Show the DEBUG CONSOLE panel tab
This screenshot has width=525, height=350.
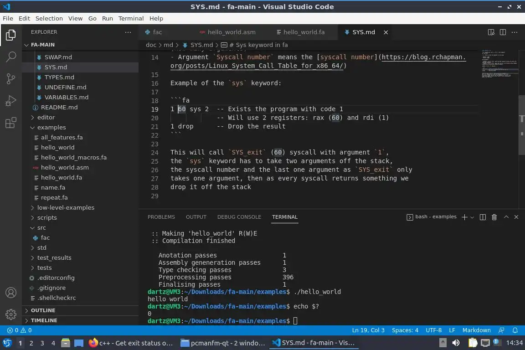(x=239, y=217)
